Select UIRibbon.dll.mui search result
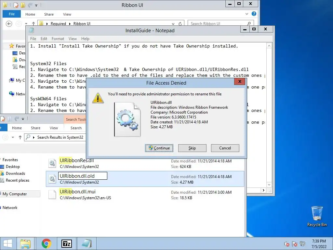Image resolution: width=333 pixels, height=250 pixels. [145, 195]
